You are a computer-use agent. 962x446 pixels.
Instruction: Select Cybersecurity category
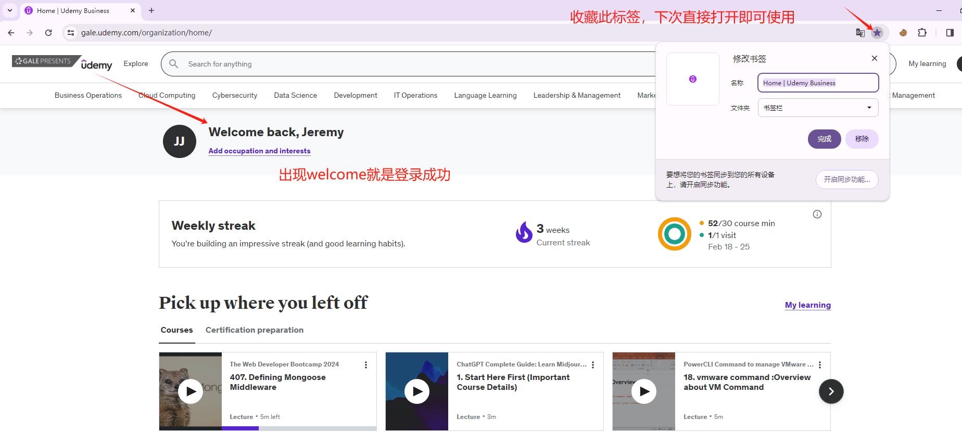click(235, 95)
